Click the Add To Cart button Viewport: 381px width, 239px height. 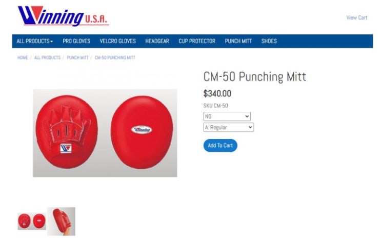[x=220, y=145]
